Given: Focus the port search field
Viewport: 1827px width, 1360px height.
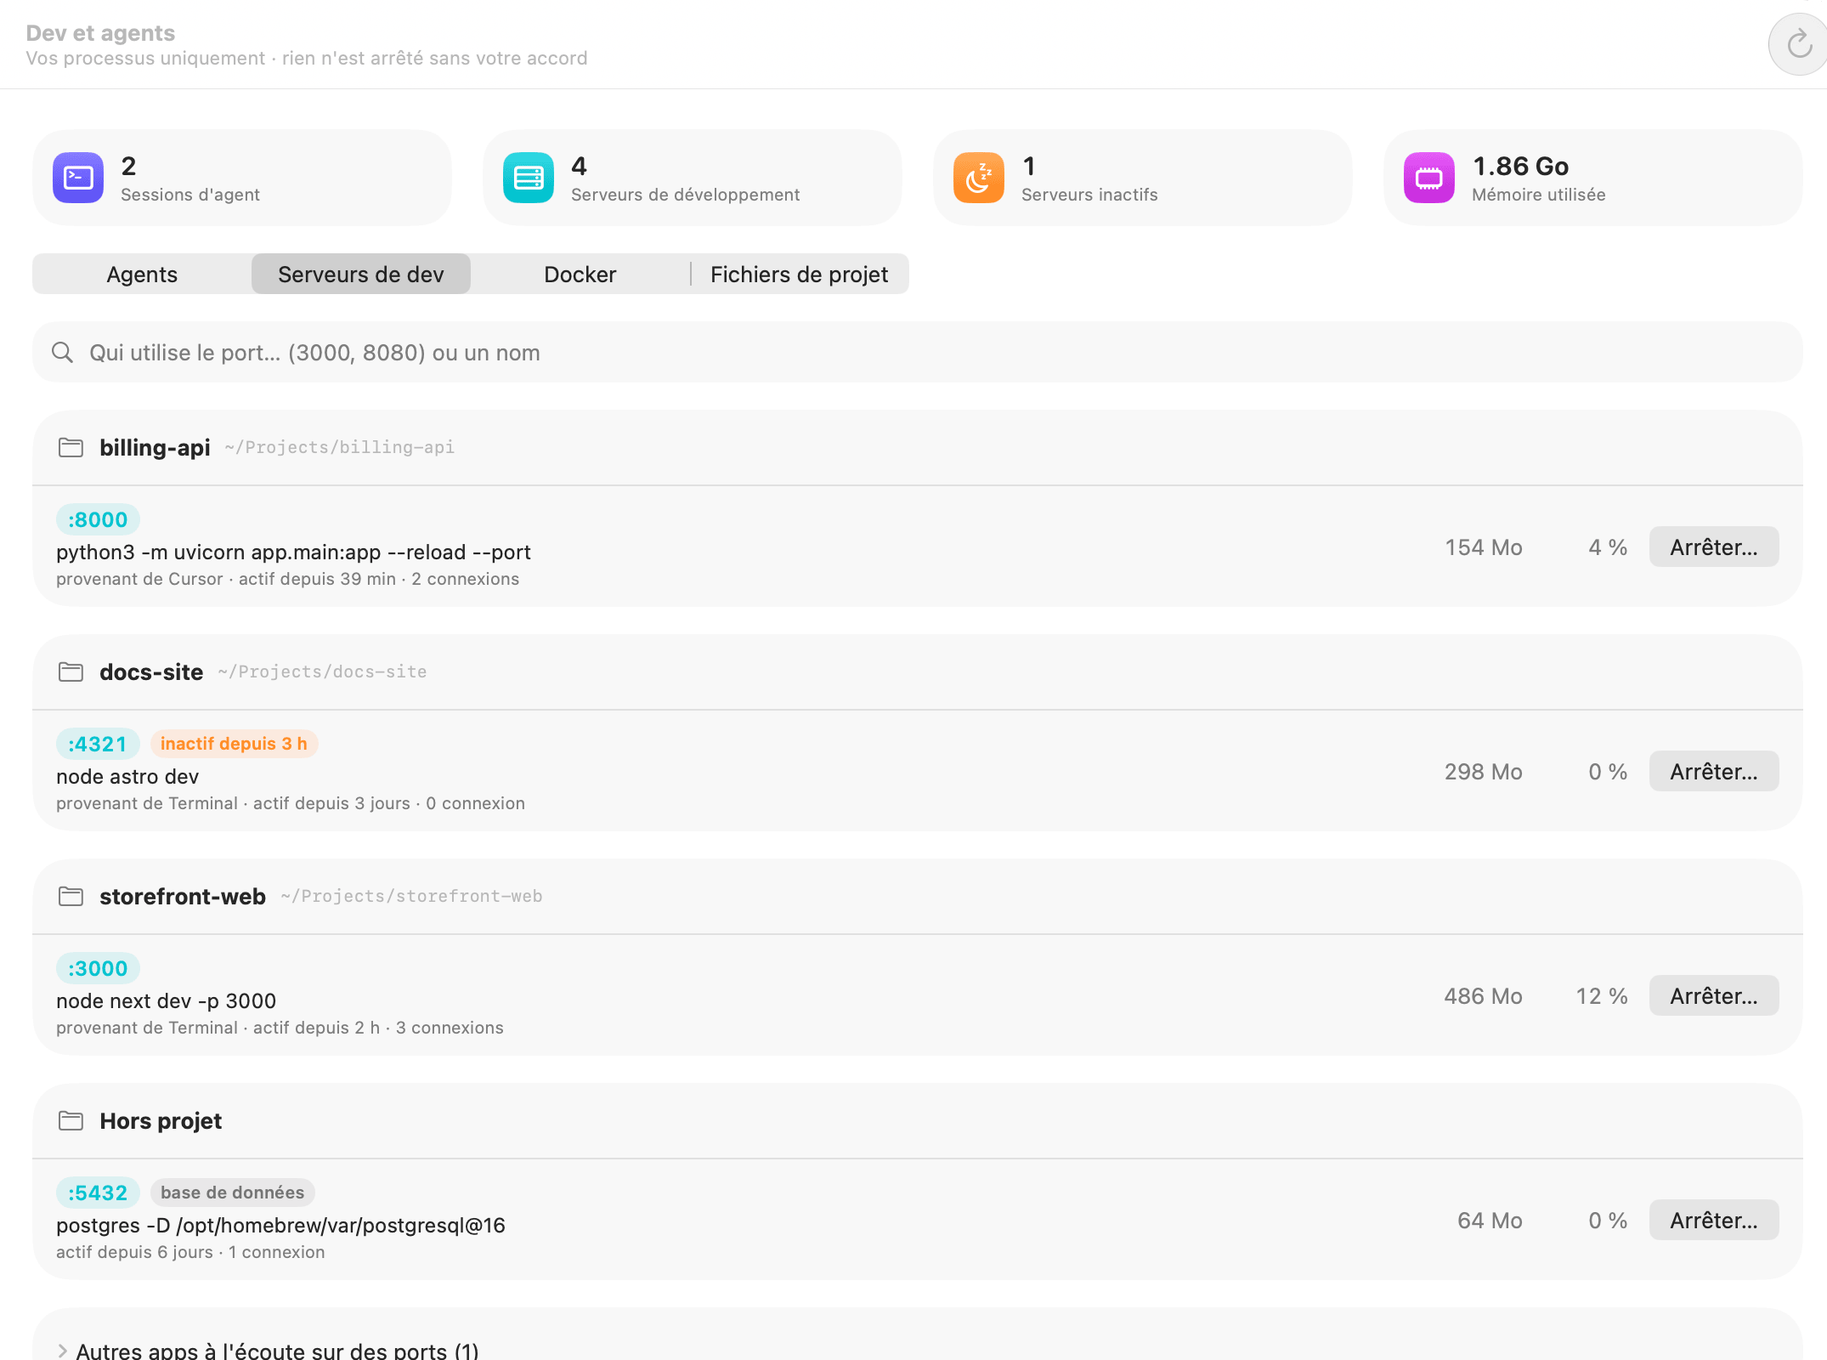Looking at the screenshot, I should (918, 352).
